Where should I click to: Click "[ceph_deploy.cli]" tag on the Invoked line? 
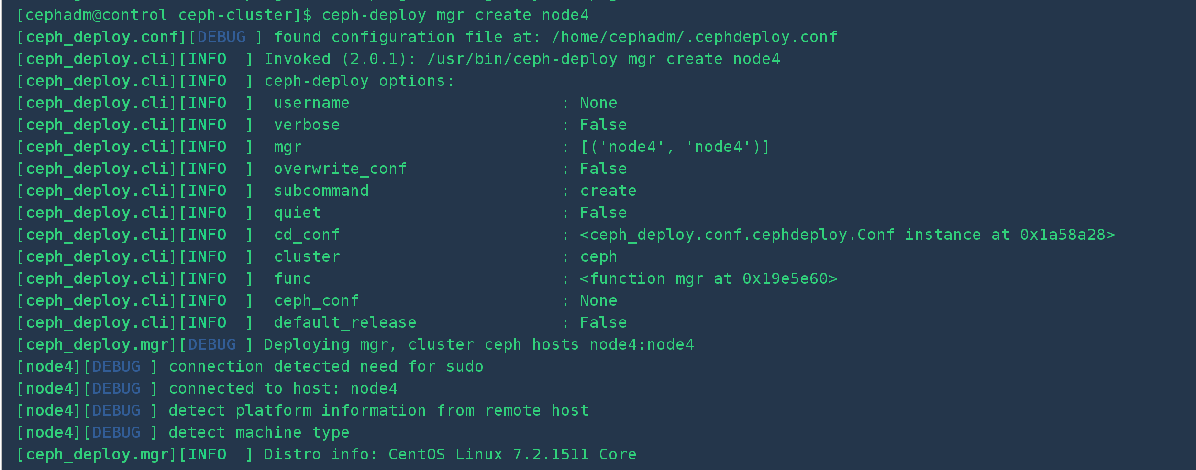(97, 59)
